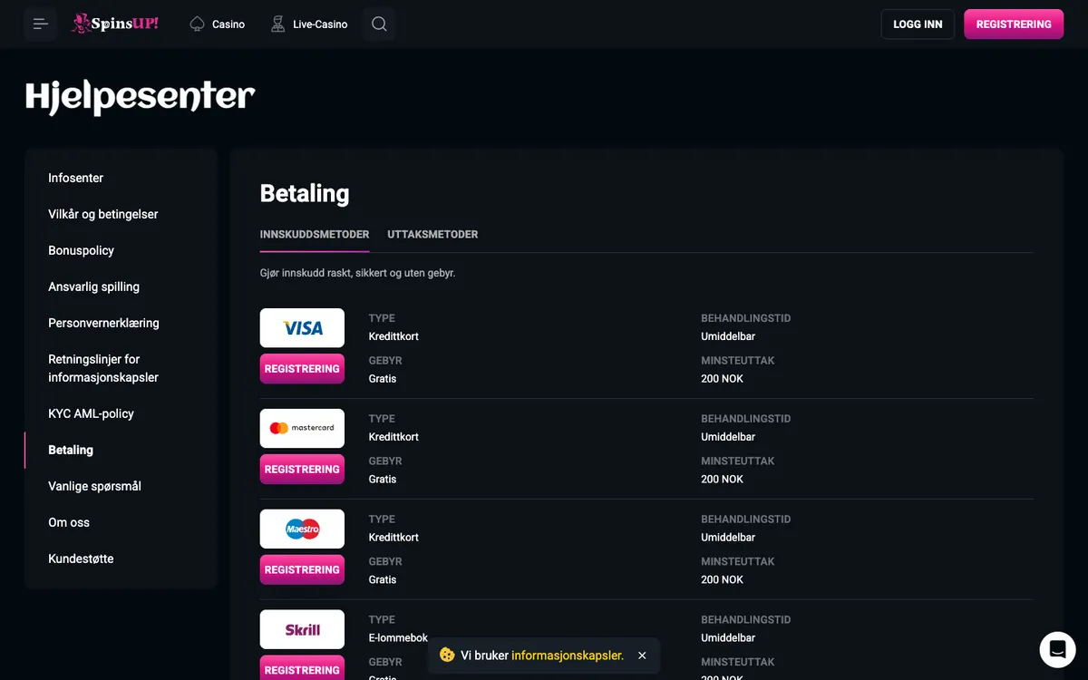Image resolution: width=1088 pixels, height=680 pixels.
Task: Open the informasjonskapsler link in cookie banner
Action: (568, 656)
